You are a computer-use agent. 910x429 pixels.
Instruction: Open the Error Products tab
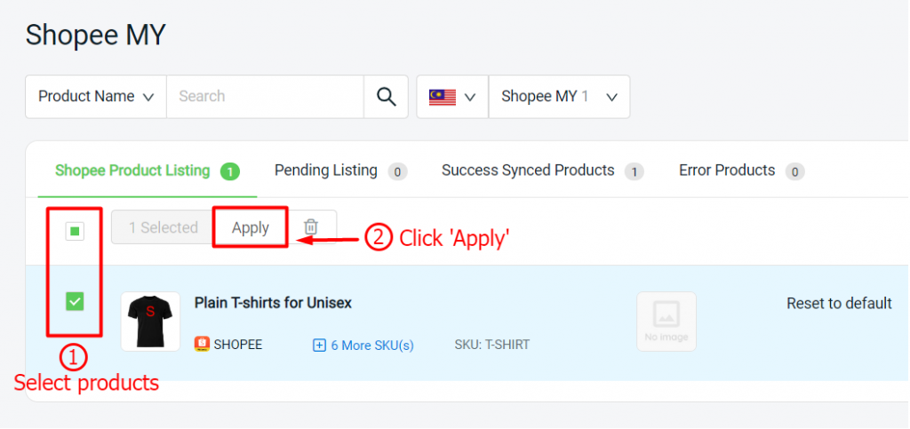pos(742,171)
